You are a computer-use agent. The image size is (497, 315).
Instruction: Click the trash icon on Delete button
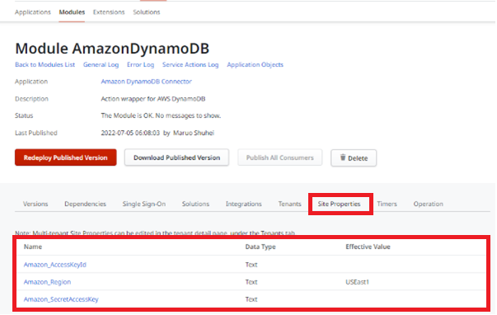(x=343, y=157)
